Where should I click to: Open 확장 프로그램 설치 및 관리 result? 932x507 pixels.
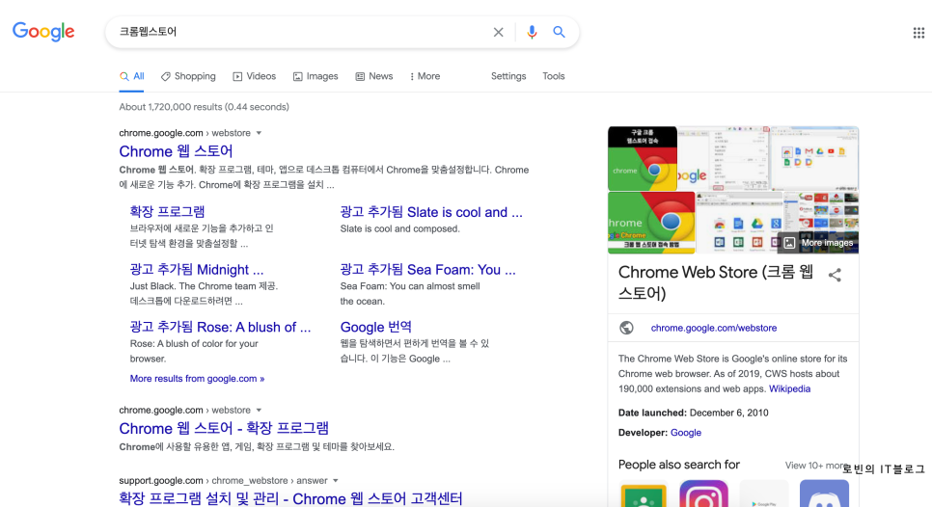tap(290, 498)
